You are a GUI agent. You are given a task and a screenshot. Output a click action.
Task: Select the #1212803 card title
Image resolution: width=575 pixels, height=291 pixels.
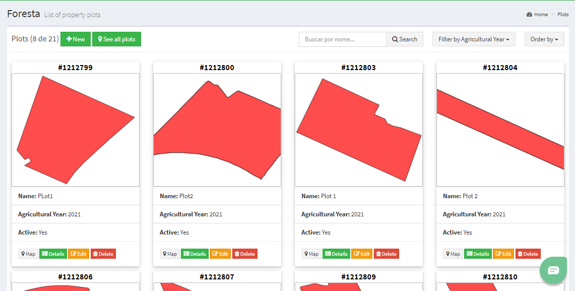[x=359, y=68]
